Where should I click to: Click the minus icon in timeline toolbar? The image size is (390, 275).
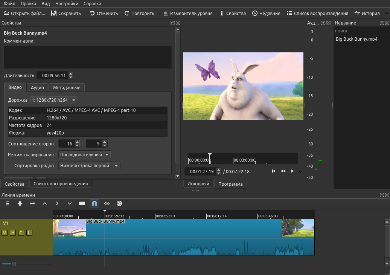pyautogui.click(x=32, y=203)
